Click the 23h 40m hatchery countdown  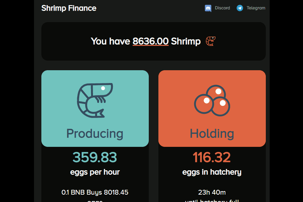pyautogui.click(x=212, y=192)
